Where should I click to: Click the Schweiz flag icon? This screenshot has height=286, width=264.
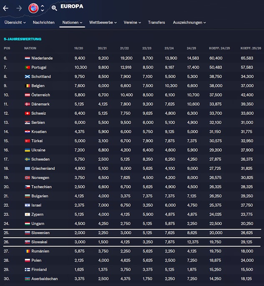click(27, 113)
